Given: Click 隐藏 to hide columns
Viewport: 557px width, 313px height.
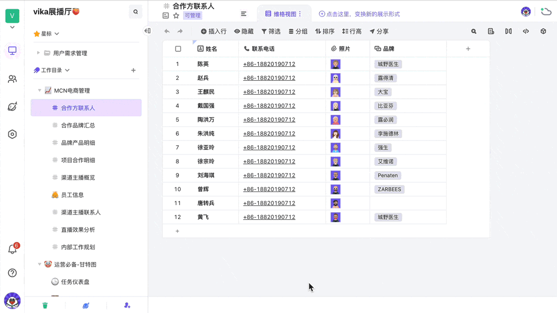Looking at the screenshot, I should pos(243,31).
